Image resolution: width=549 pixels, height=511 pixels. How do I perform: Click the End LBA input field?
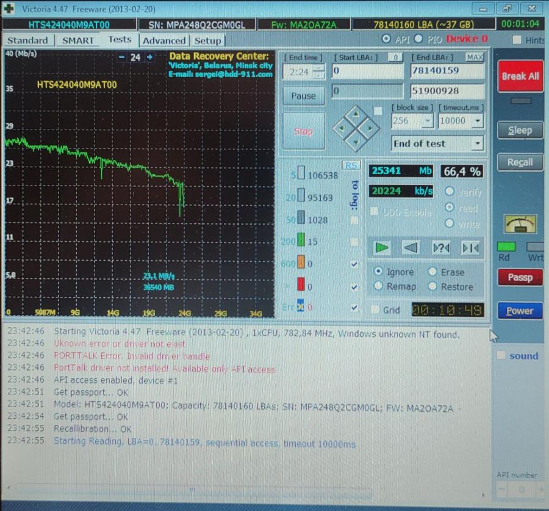point(448,71)
